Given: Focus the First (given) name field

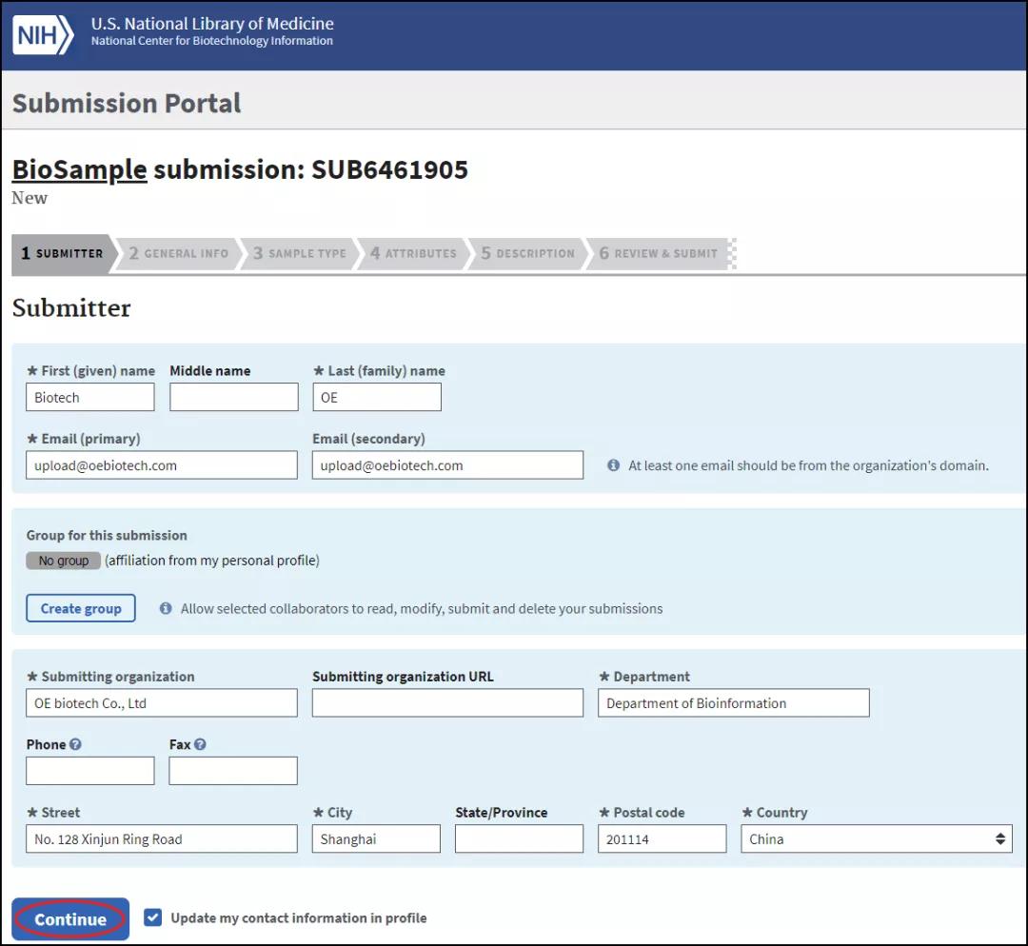Looking at the screenshot, I should pyautogui.click(x=90, y=397).
